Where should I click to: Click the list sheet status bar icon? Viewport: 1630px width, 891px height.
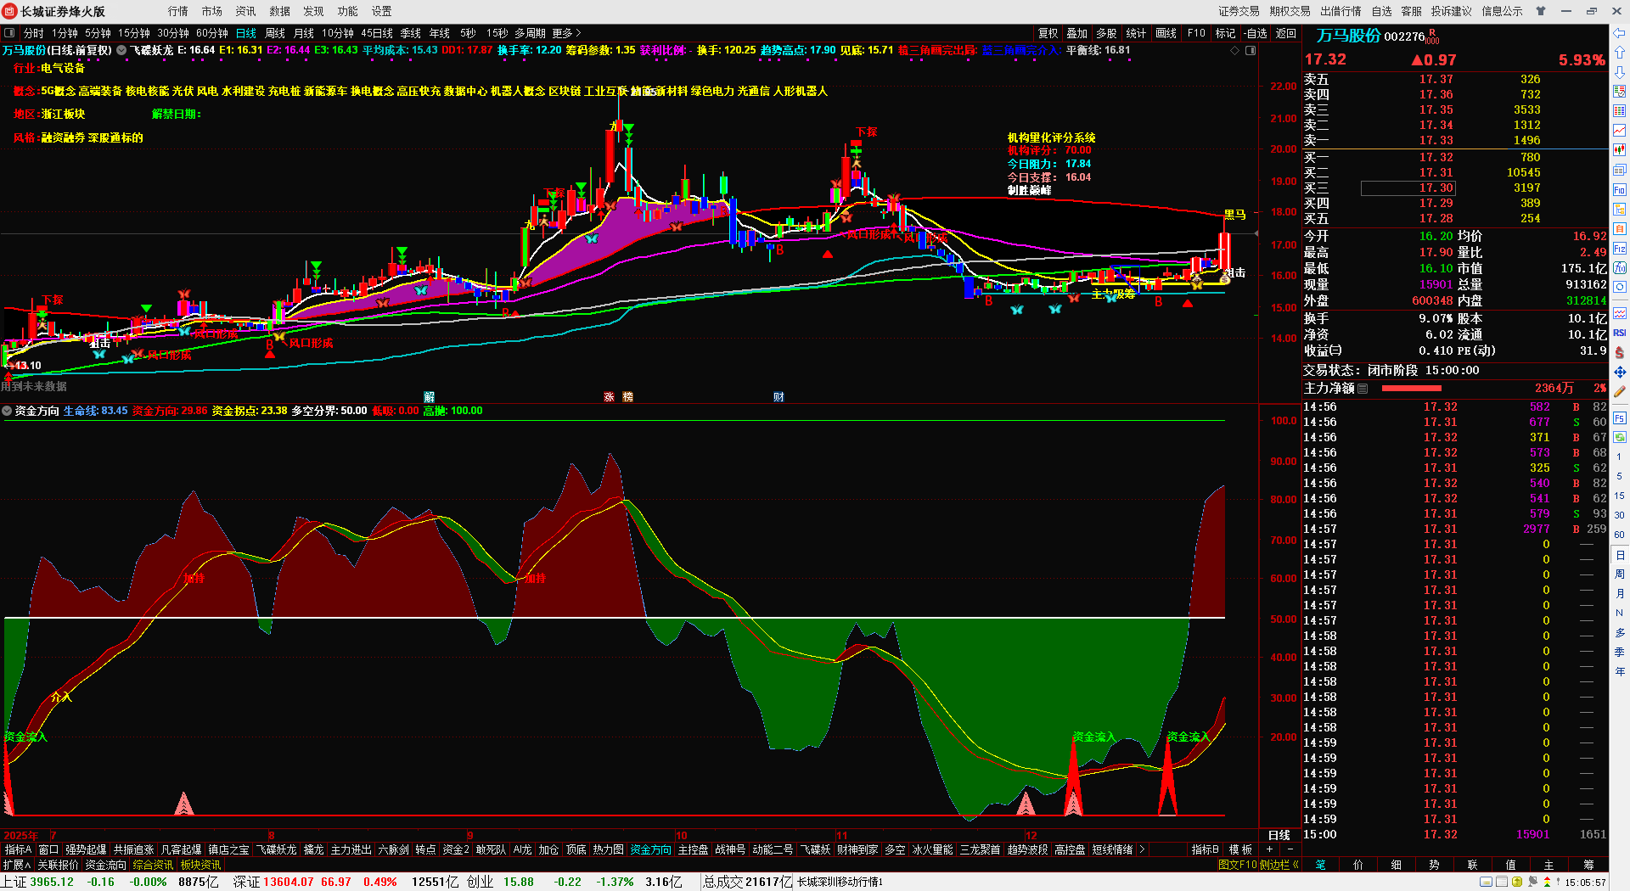pos(1502,883)
